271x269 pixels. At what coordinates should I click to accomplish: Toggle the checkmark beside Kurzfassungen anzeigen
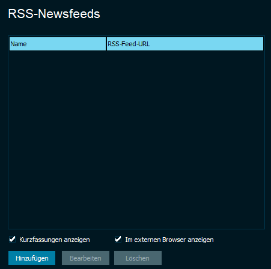coord(13,240)
